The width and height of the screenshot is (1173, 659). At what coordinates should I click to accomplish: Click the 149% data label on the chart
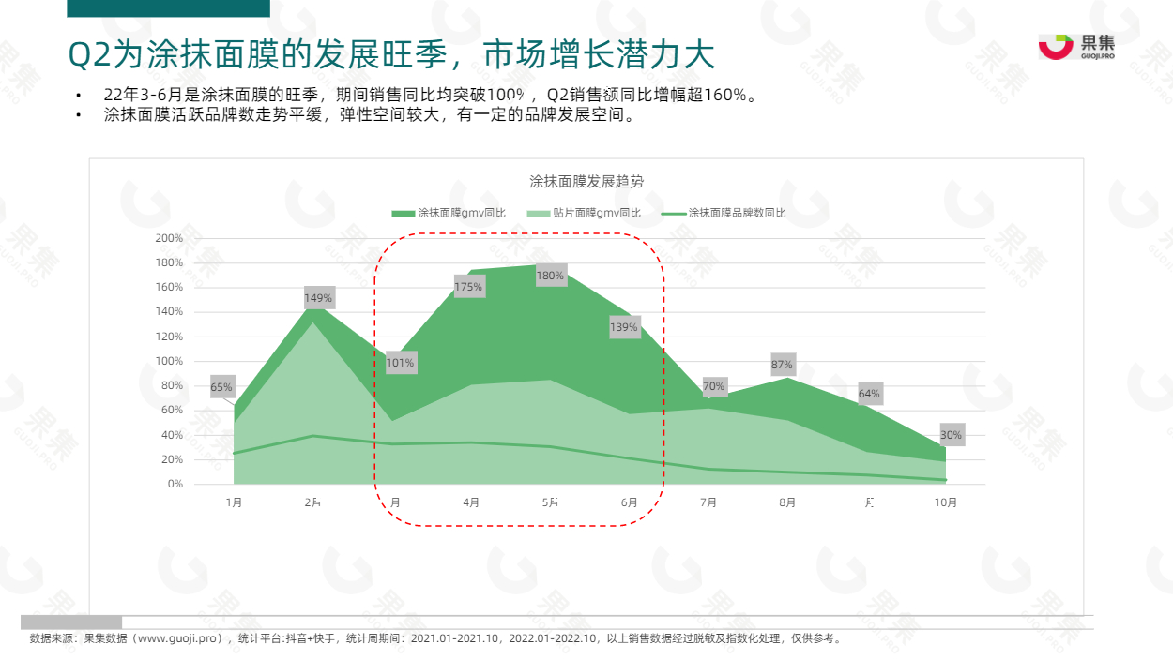coord(318,298)
